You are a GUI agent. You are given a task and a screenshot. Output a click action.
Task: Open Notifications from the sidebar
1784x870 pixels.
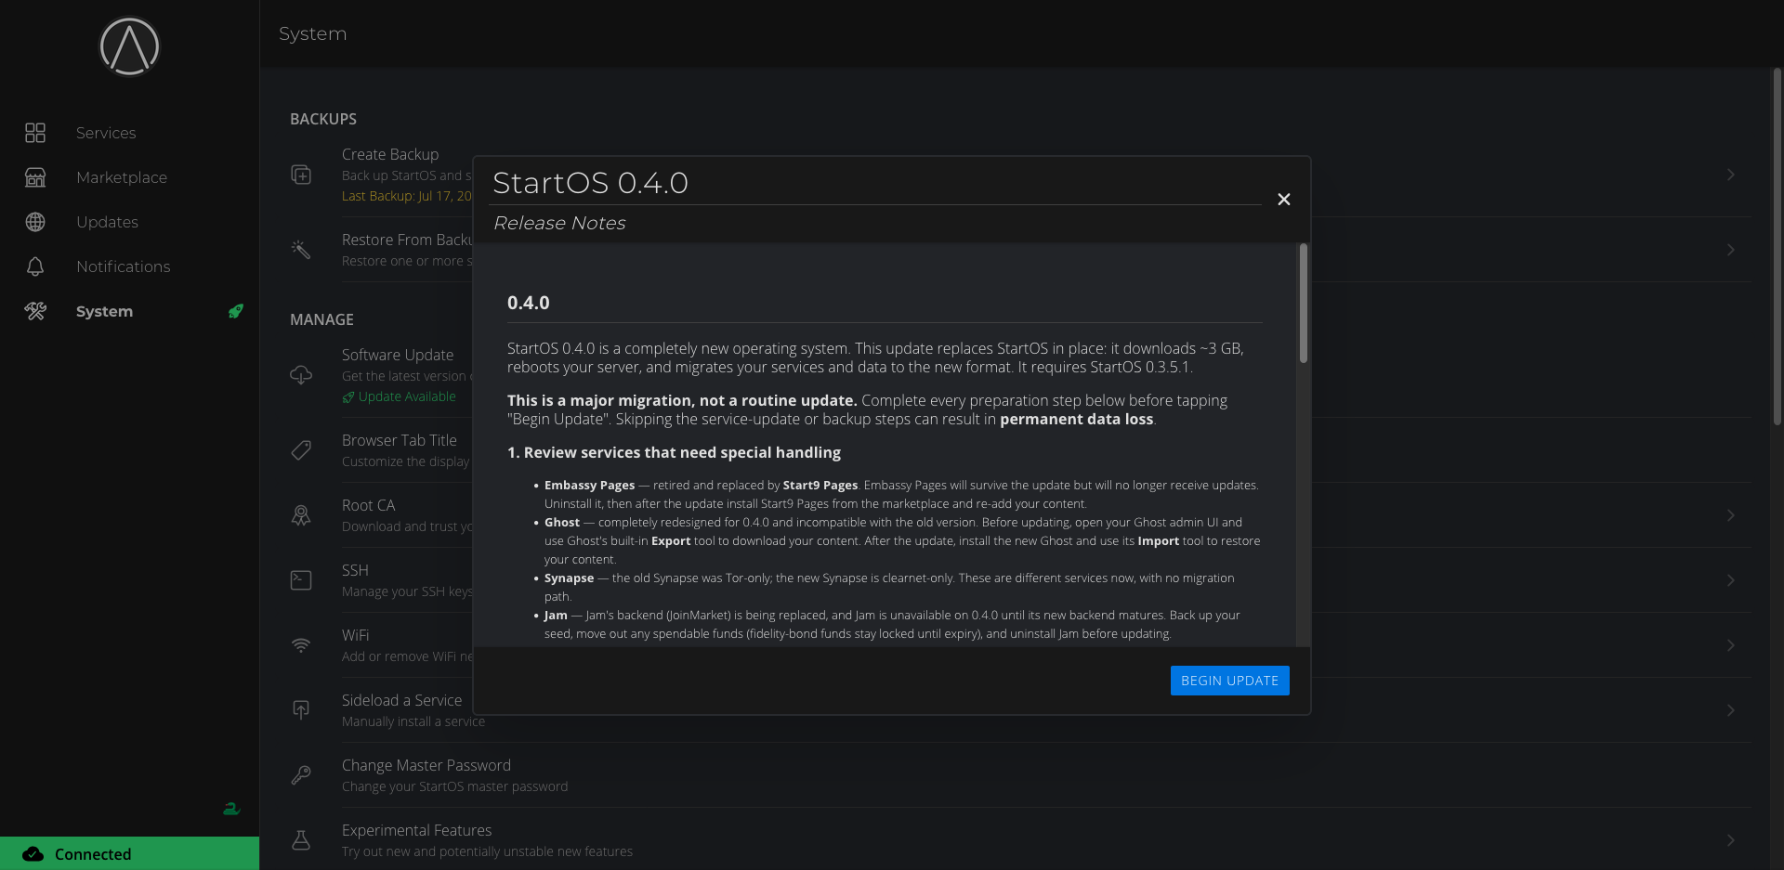pos(124,266)
